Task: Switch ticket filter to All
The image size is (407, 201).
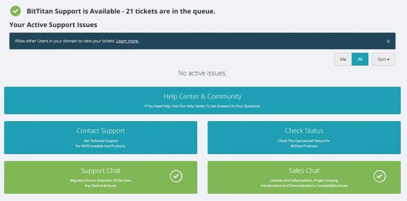Action: tap(360, 59)
